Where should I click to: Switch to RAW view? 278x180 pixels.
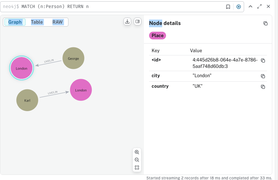(x=58, y=22)
